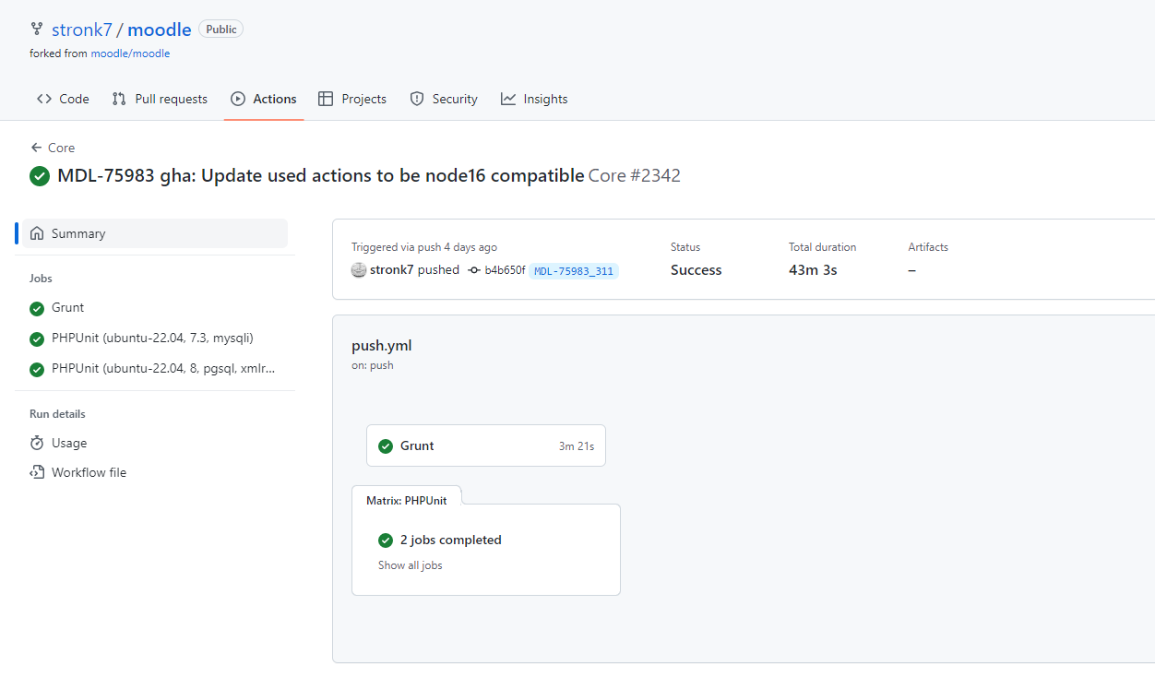Click the Run details section heading
The image size is (1155, 677).
pos(57,414)
